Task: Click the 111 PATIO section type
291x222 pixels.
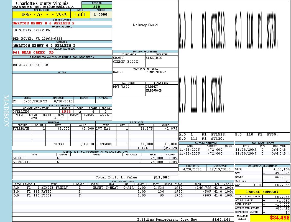Action: point(42,192)
